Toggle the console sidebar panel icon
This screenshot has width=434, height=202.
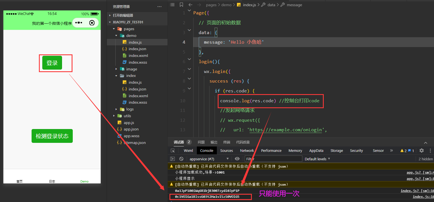tap(173, 159)
